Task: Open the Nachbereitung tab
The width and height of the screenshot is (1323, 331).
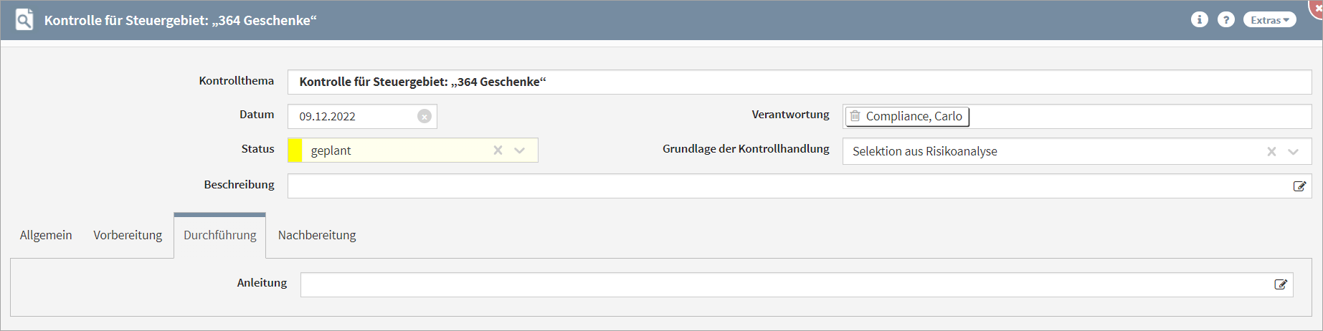Action: click(317, 235)
